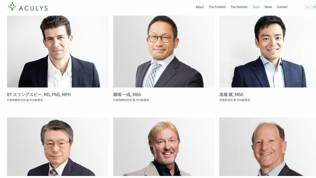The width and height of the screenshot is (316, 178).
Task: Select the Team nav item
Action: 256,7
